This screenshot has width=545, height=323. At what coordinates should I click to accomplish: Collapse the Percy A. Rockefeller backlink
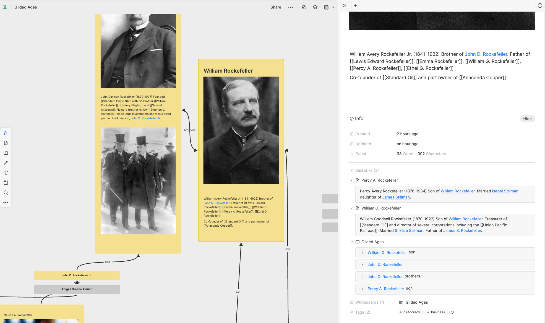pyautogui.click(x=352, y=180)
